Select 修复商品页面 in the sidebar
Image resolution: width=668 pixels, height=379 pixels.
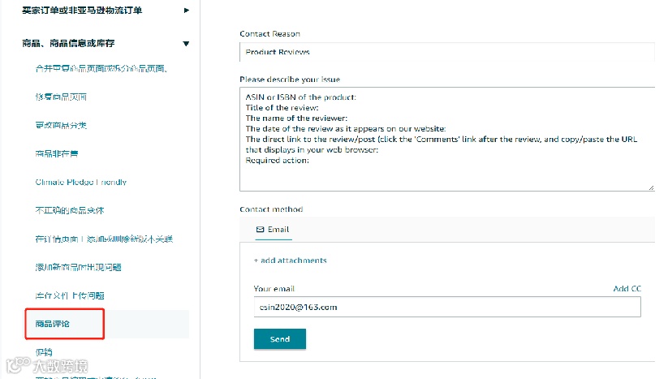pyautogui.click(x=61, y=97)
